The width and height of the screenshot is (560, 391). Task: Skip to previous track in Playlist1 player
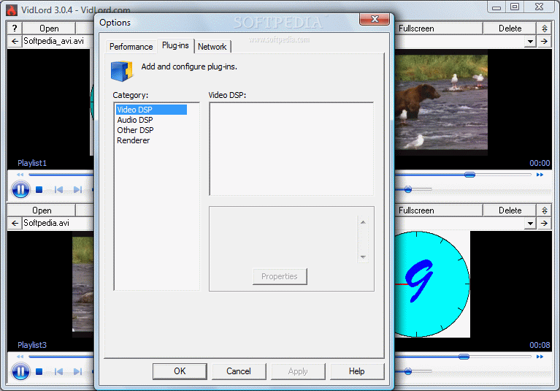click(59, 189)
